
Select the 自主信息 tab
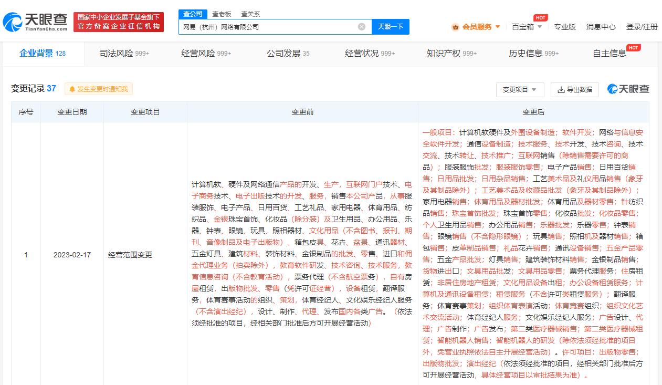pyautogui.click(x=610, y=53)
